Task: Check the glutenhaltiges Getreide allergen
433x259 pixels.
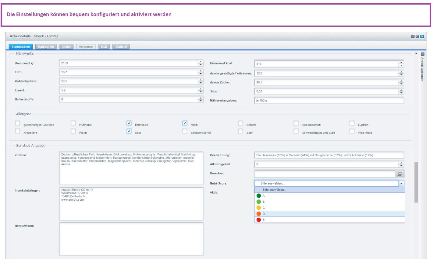Action: click(x=18, y=123)
